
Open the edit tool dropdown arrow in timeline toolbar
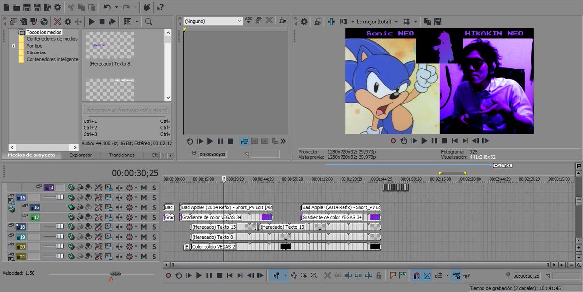tap(285, 275)
